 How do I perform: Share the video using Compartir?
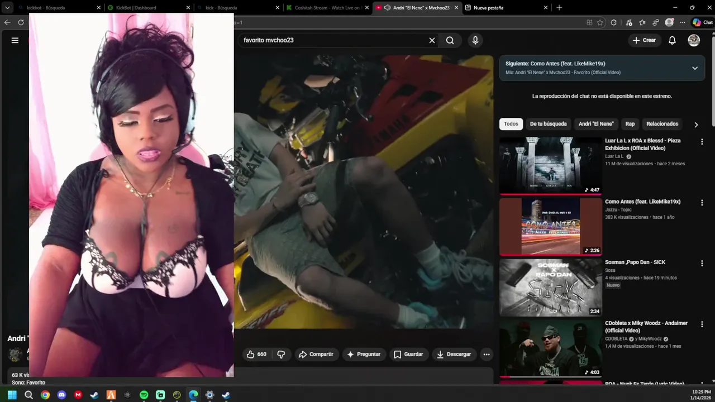(x=316, y=354)
